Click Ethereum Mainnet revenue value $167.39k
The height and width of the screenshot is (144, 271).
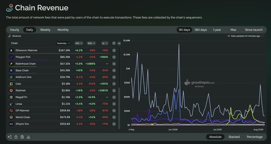(x=64, y=51)
